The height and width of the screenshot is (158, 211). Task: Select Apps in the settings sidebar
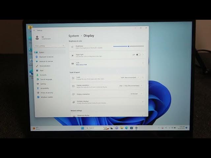[x=42, y=70]
